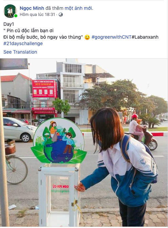Viewport: 168px width, 228px height.
Task: Click the smiley emoji in the post
Action: (87, 37)
